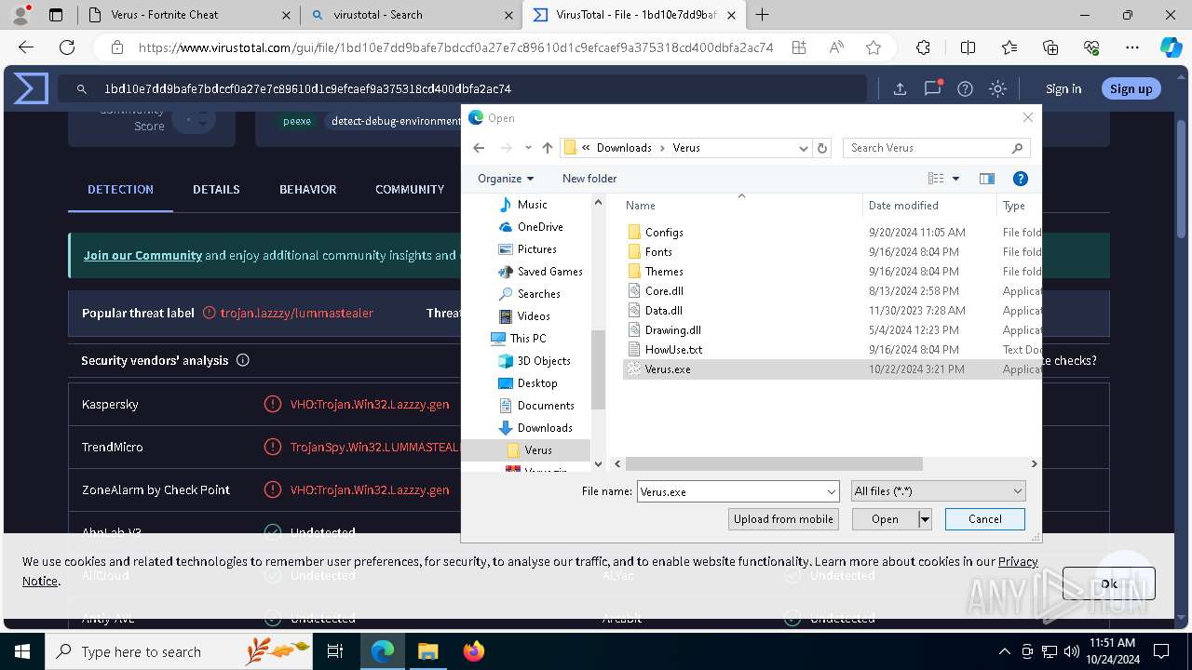Click the Upload from mobile button
1192x670 pixels.
coord(783,519)
